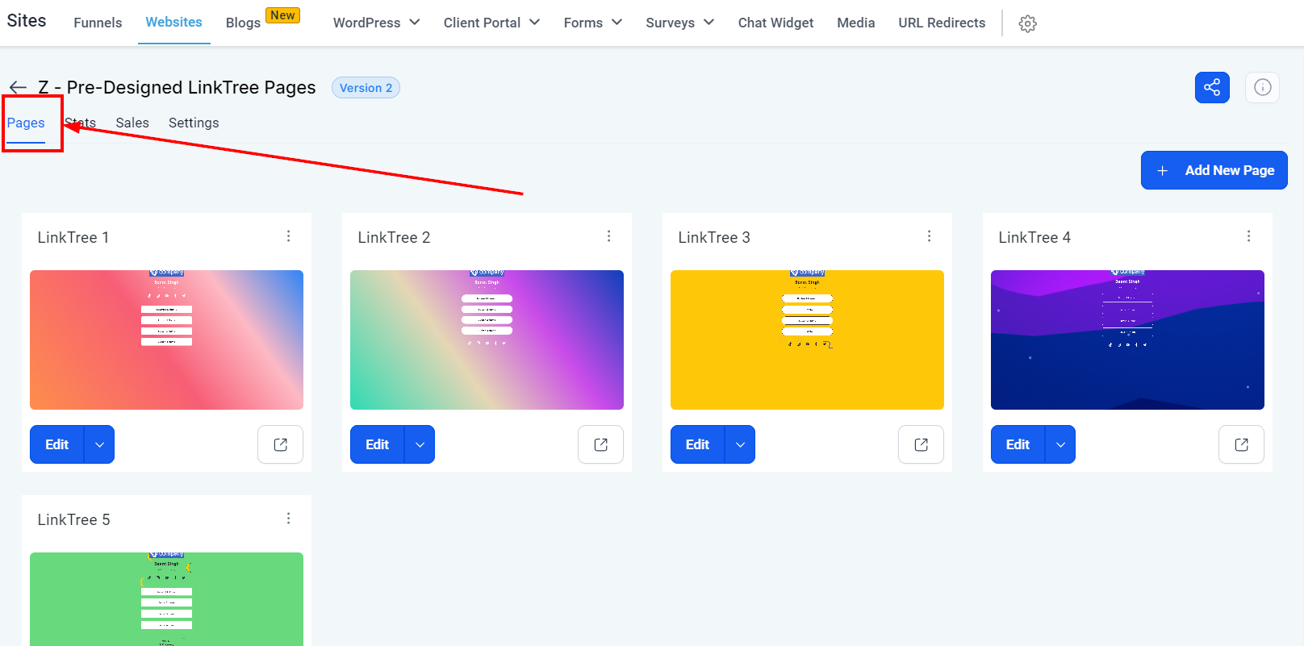
Task: Click the blue share icon button
Action: point(1211,88)
